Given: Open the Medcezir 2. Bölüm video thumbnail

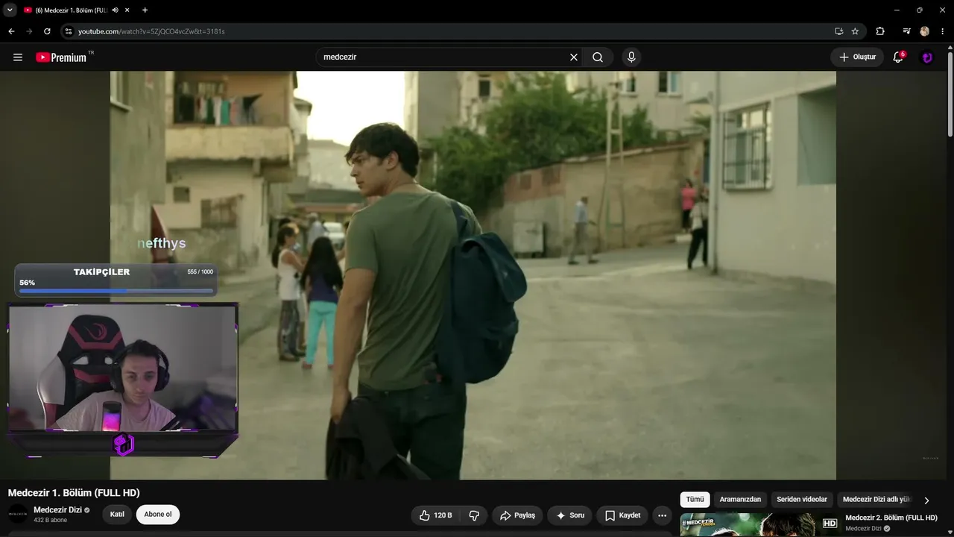Looking at the screenshot, I should (x=759, y=525).
